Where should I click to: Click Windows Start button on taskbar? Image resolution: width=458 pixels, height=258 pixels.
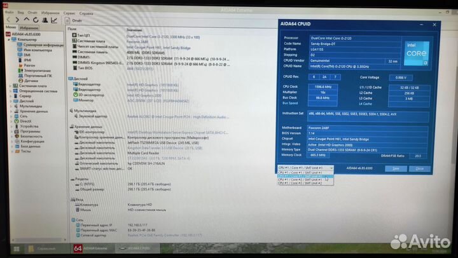click(17, 248)
